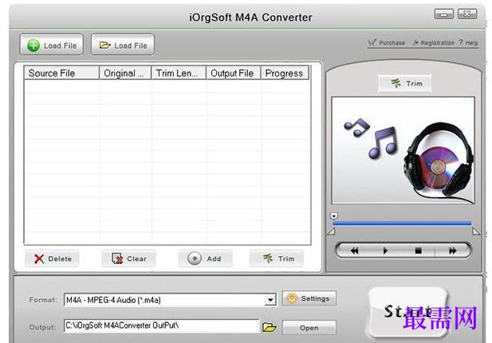Click the Output path input field
The height and width of the screenshot is (343, 492).
pos(162,325)
